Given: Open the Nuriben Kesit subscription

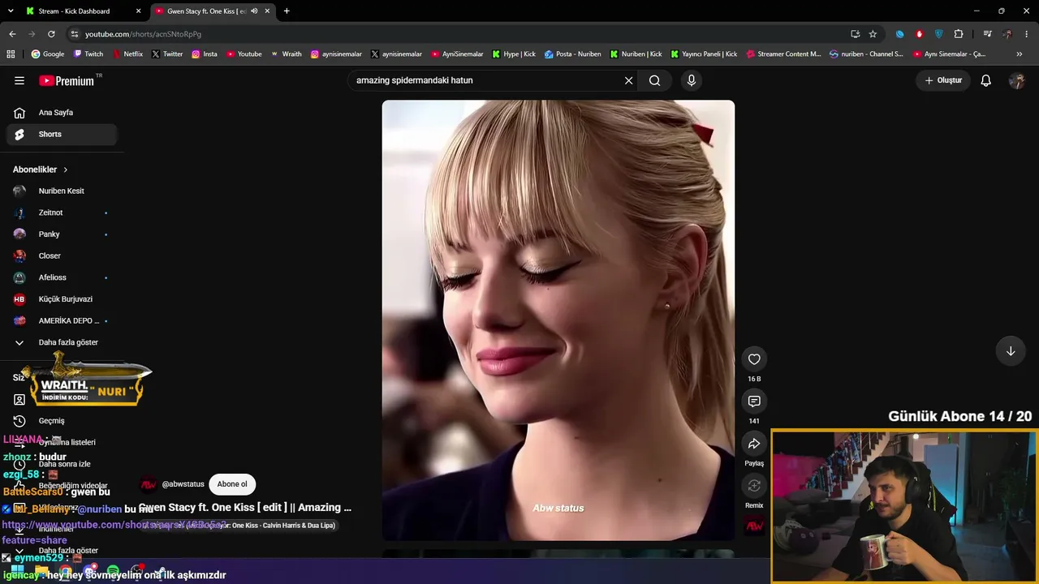Looking at the screenshot, I should coord(62,191).
